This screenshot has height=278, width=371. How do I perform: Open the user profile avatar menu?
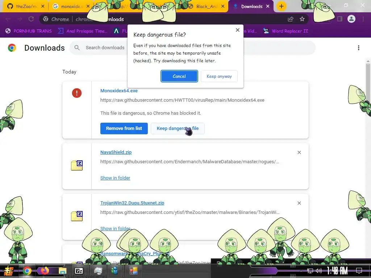coord(351,19)
